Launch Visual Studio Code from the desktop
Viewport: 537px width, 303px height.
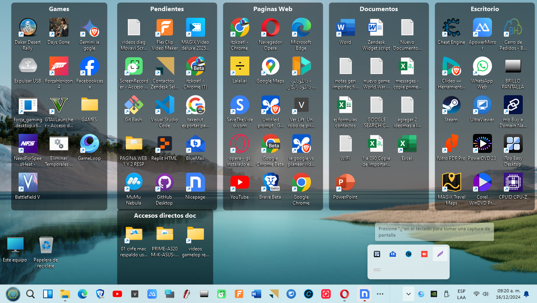click(x=164, y=105)
